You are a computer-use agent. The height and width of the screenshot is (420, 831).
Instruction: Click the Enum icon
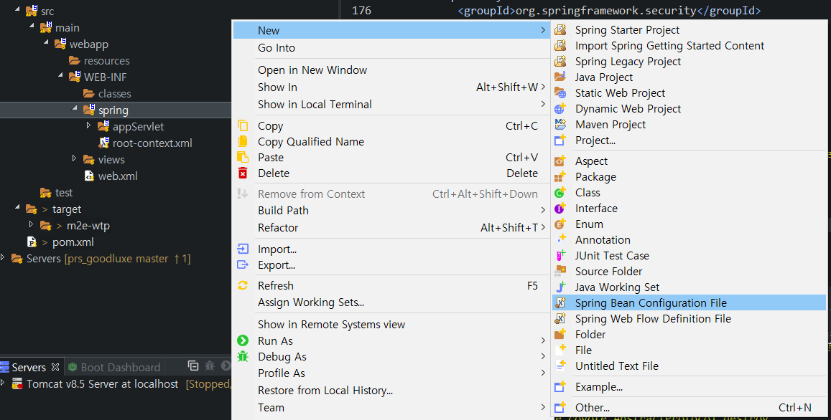(560, 224)
